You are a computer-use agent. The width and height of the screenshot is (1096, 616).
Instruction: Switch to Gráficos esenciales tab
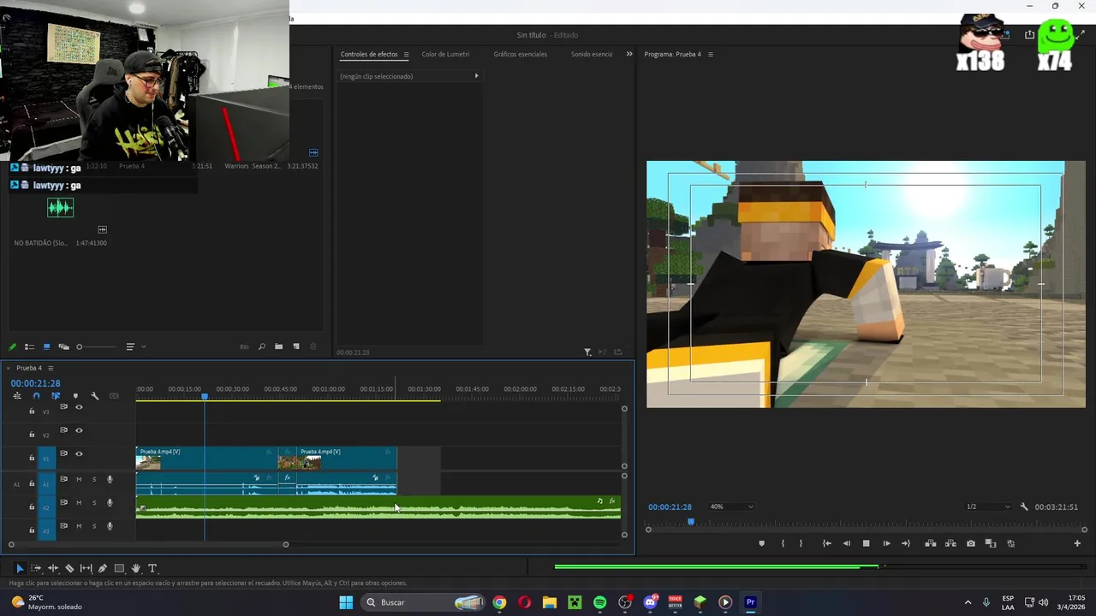520,54
